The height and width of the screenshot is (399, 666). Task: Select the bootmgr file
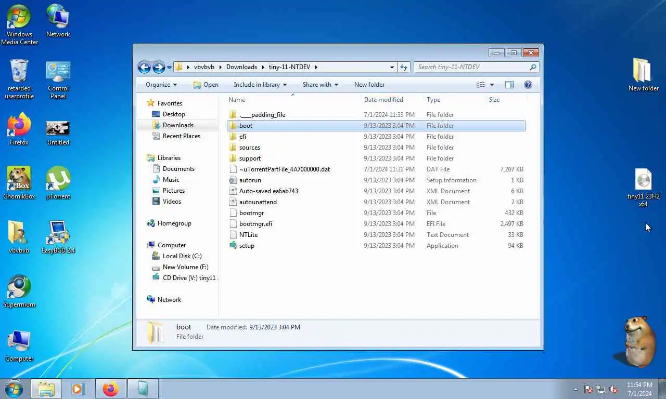376,213
